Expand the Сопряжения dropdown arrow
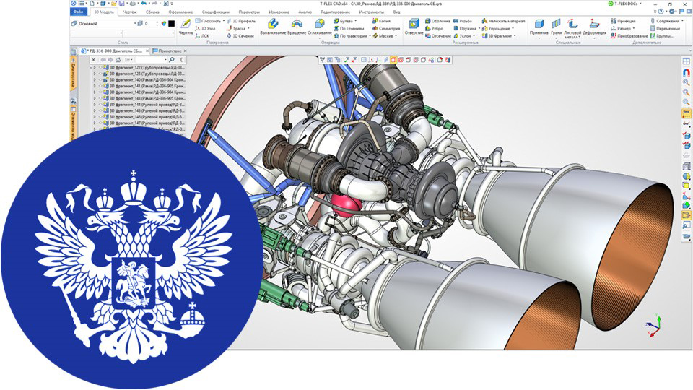The image size is (693, 390). tap(683, 21)
